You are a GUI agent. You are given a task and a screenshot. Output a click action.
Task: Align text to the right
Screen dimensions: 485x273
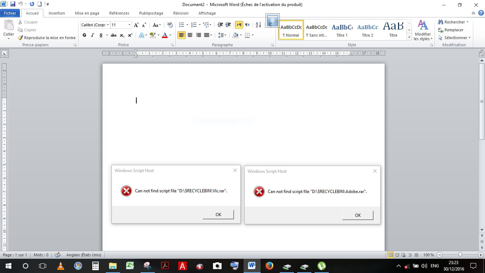click(198, 35)
